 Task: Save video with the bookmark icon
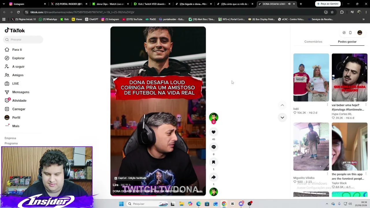(214, 162)
